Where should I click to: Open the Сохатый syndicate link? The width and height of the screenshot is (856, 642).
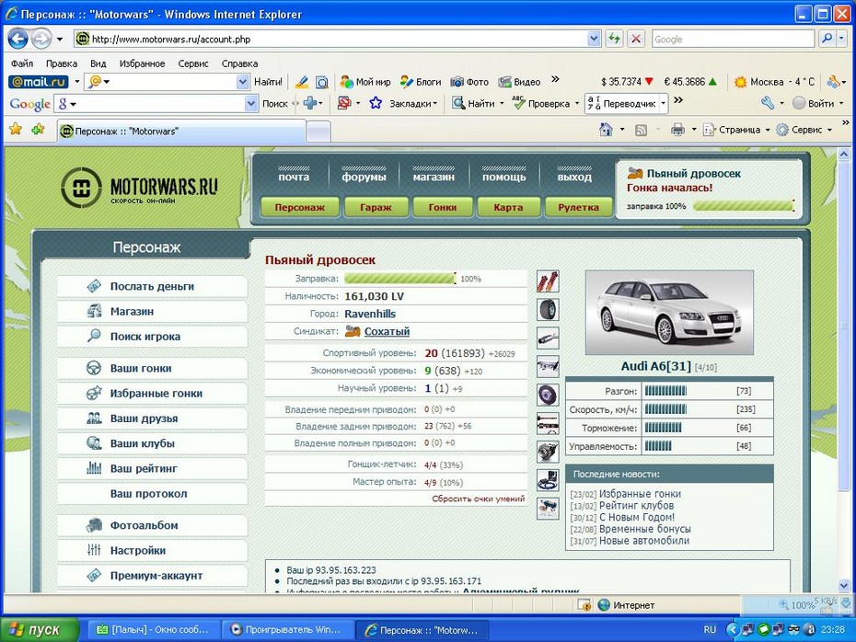(387, 331)
